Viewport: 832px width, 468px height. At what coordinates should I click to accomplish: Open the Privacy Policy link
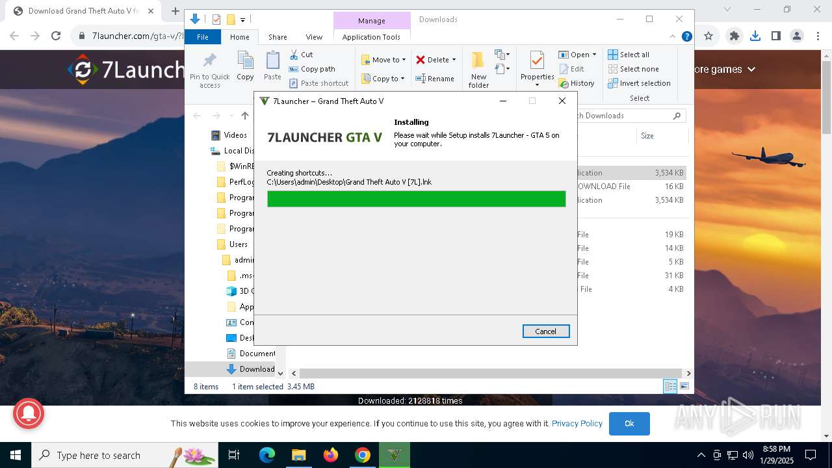click(x=577, y=423)
